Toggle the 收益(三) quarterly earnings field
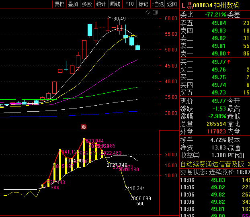The height and width of the screenshot is (217, 250). click(190, 155)
